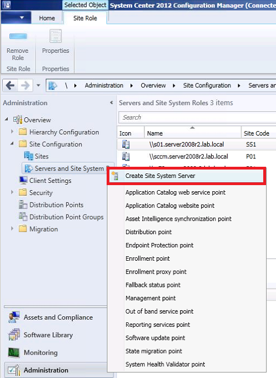The height and width of the screenshot is (378, 276).
Task: Click into the Search box
Action: pyautogui.click(x=197, y=117)
